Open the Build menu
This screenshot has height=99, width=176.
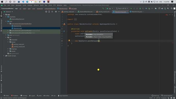click(x=42, y=5)
